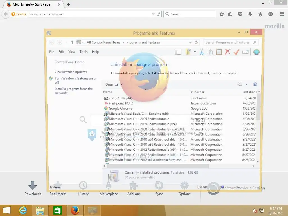Go to Firefox home page icon
The image size is (288, 216).
pyautogui.click(x=260, y=14)
